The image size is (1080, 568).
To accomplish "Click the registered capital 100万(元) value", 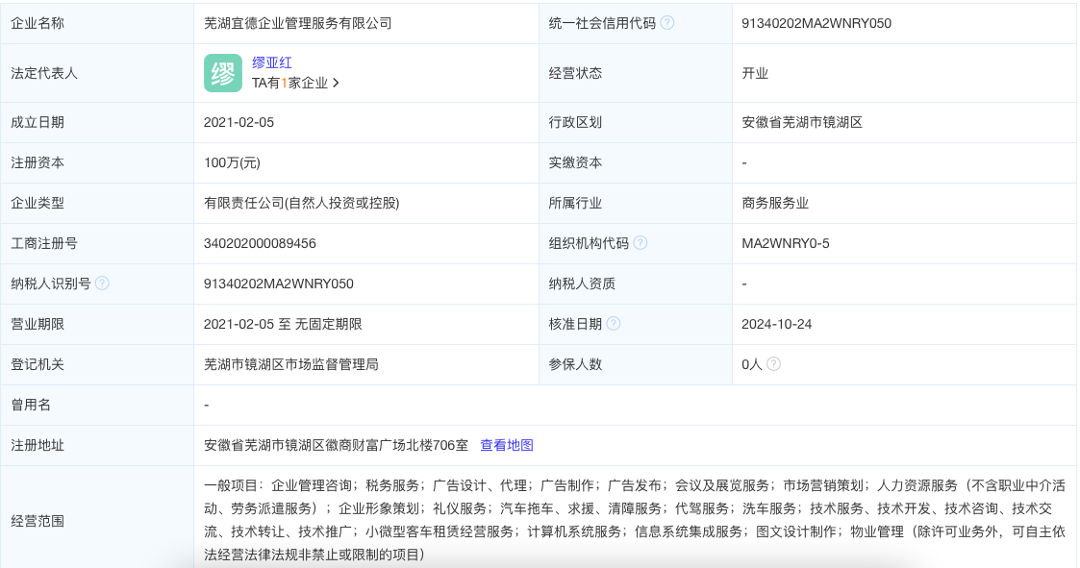I will tap(232, 162).
